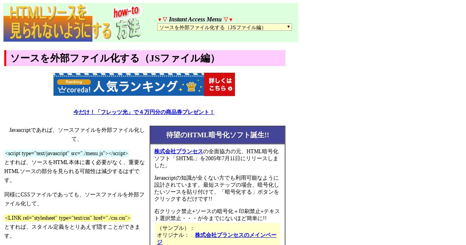Click the paragraph starting Javascriptの知識が全くない方でも

click(217, 188)
